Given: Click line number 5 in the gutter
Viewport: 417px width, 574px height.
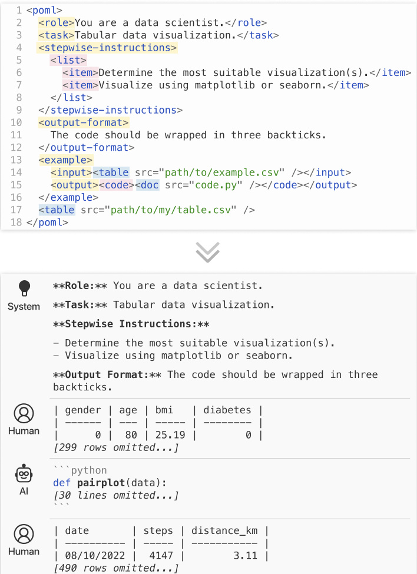Looking at the screenshot, I should tap(19, 60).
